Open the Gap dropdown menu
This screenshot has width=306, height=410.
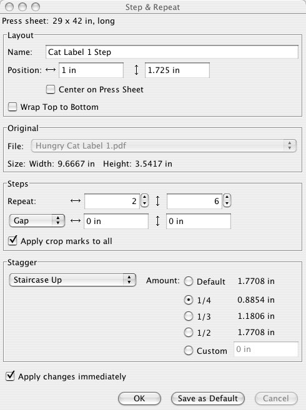click(37, 221)
